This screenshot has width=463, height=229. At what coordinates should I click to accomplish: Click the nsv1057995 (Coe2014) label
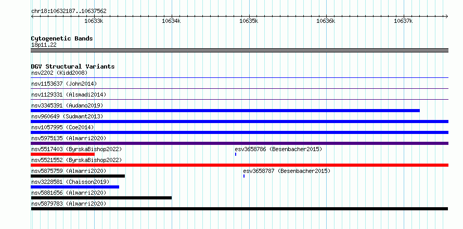[x=62, y=127]
